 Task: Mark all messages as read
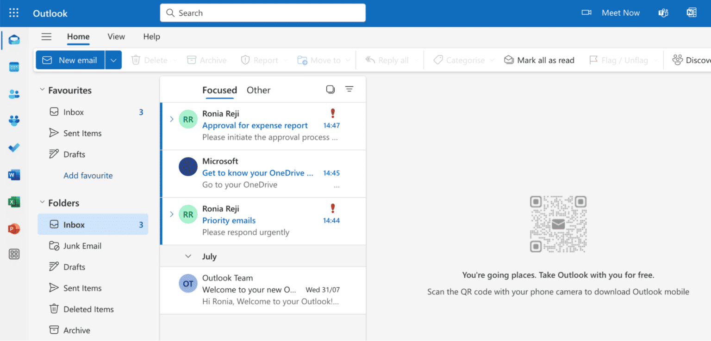coord(539,60)
